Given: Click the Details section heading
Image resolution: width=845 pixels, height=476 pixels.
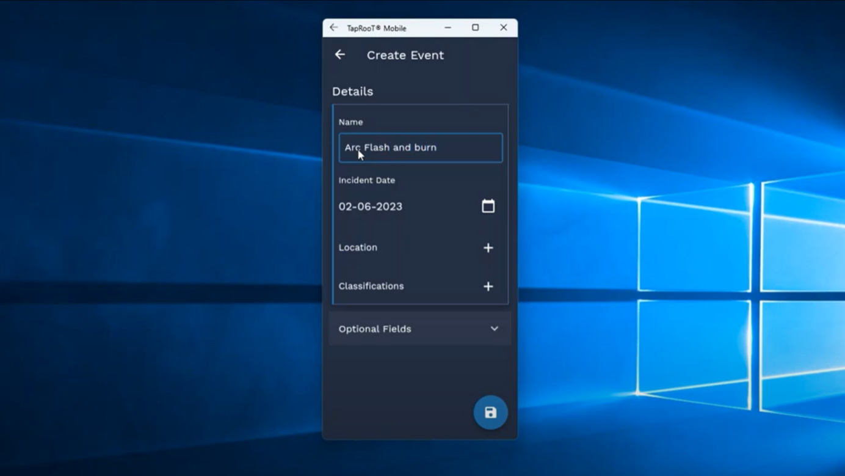Looking at the screenshot, I should click(352, 91).
